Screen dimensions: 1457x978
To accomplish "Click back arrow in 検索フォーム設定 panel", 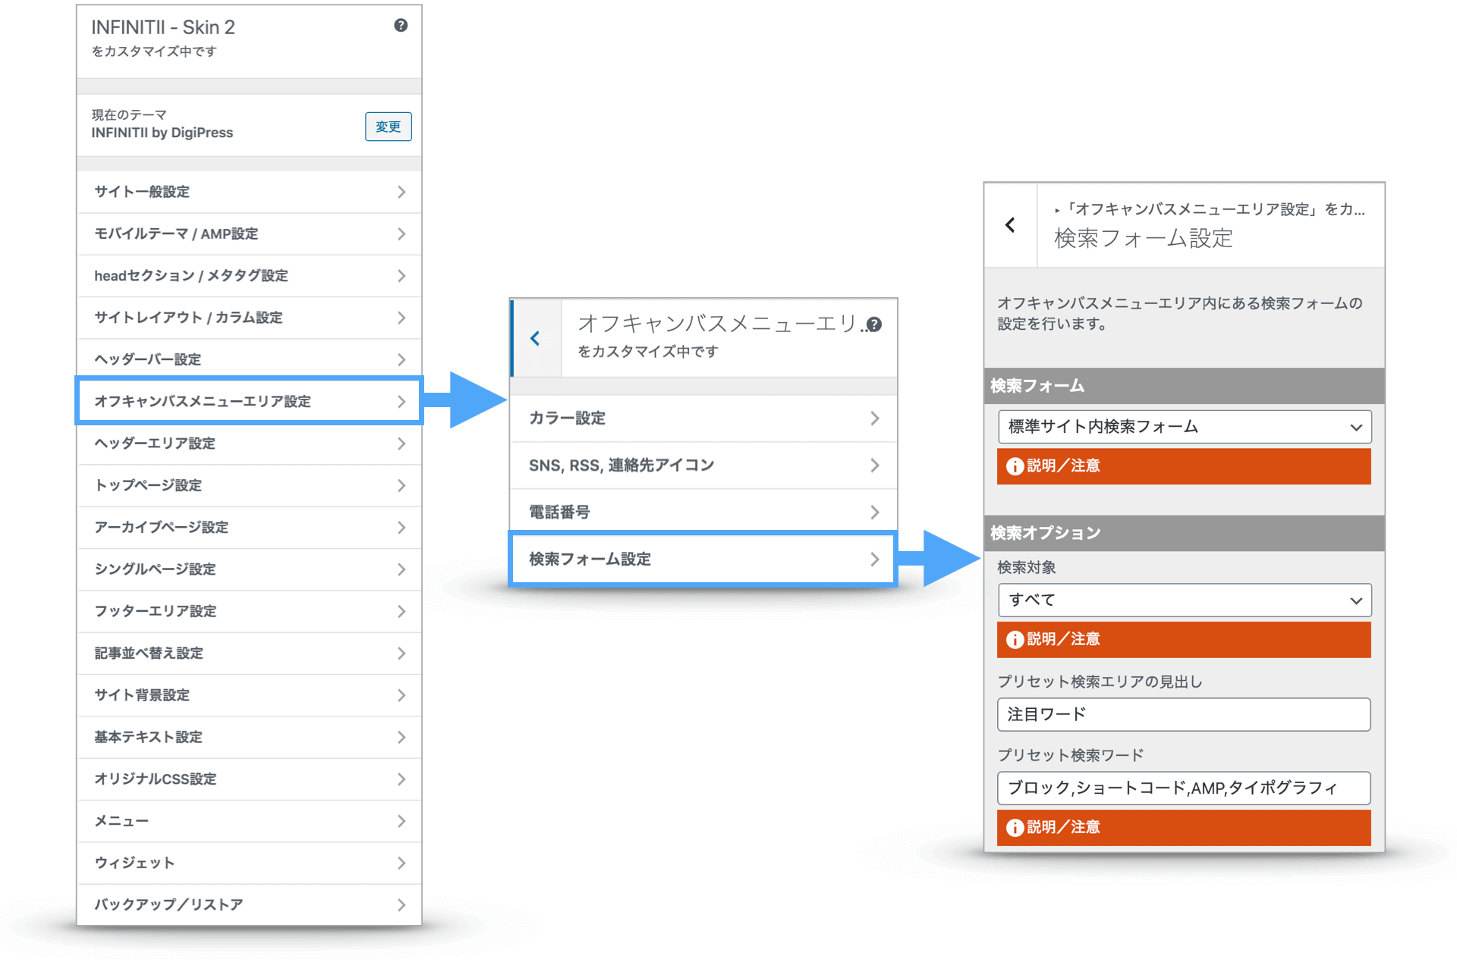I will tap(1010, 225).
